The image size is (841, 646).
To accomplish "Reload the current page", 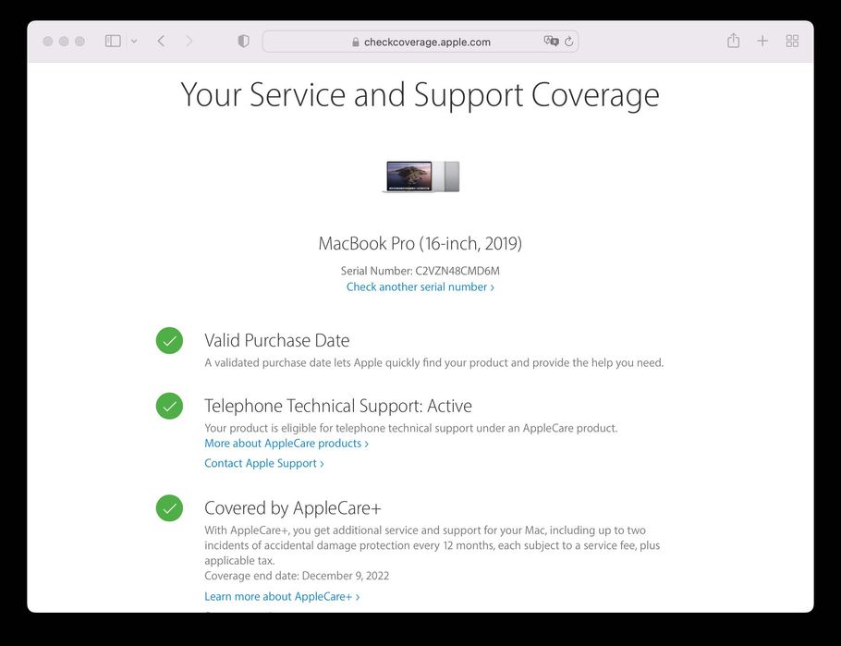I will pyautogui.click(x=569, y=42).
